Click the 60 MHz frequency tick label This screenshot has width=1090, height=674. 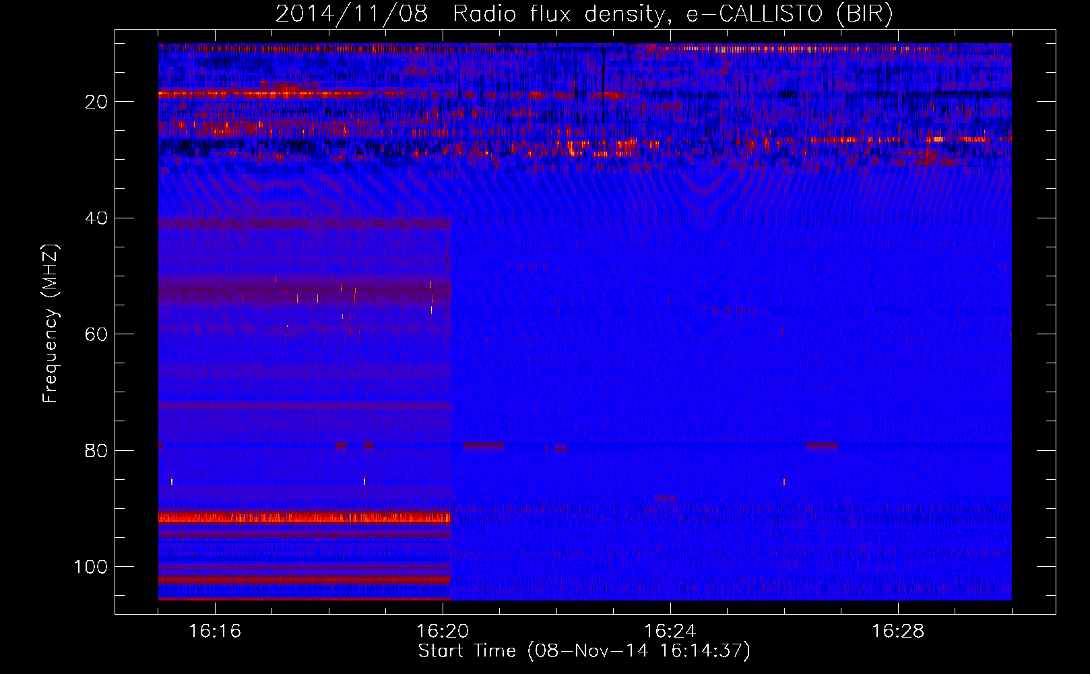coord(96,335)
